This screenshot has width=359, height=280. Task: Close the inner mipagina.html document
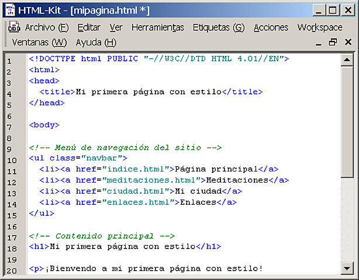[x=348, y=42]
